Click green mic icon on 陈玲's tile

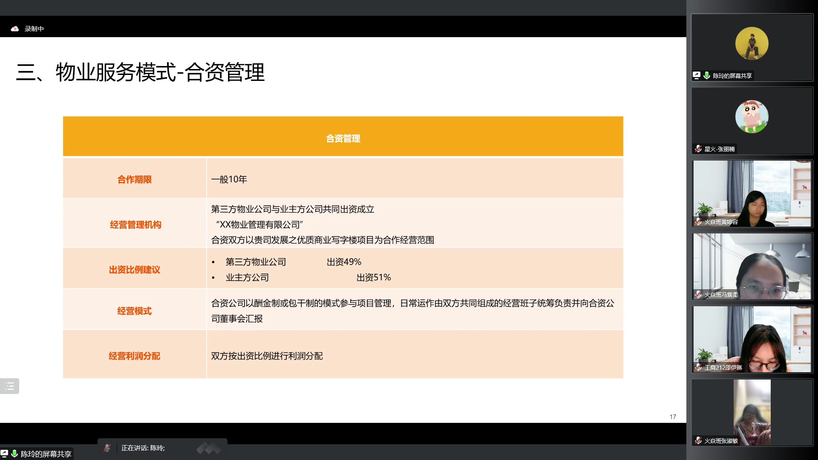point(707,75)
